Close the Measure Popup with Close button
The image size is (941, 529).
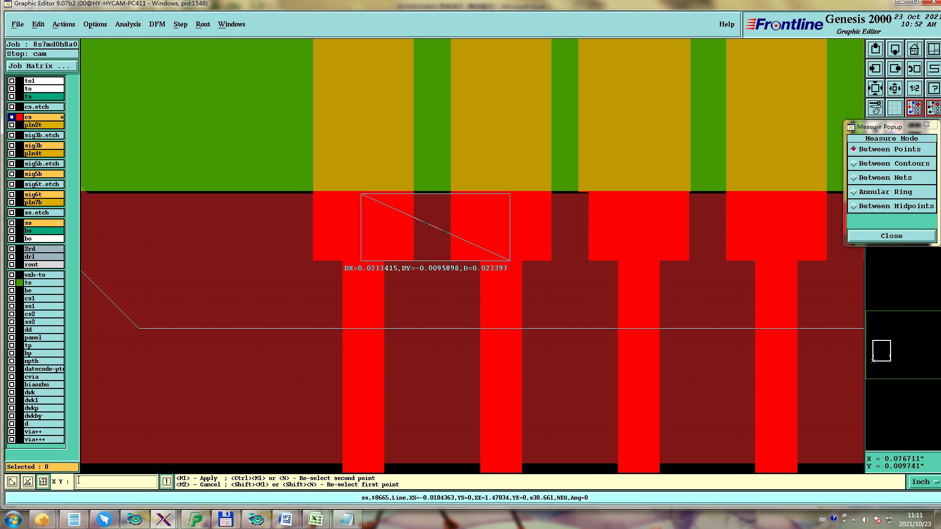tap(891, 236)
